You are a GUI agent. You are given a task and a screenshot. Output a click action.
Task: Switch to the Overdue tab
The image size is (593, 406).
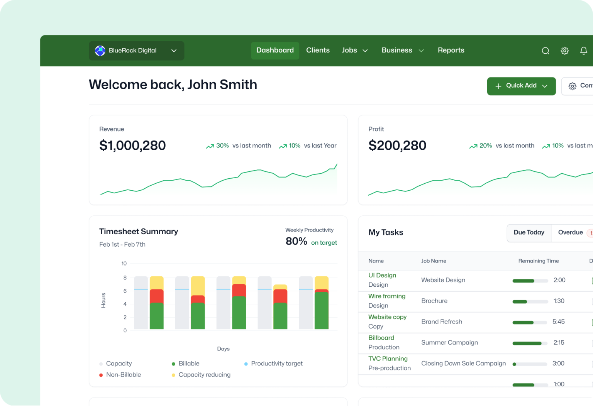coord(571,232)
